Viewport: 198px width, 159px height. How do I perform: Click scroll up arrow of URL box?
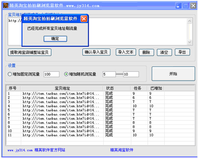click(189, 21)
